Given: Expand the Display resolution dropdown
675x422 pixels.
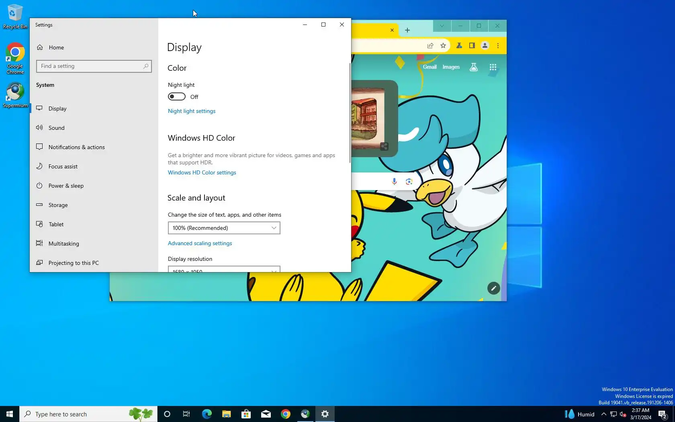Looking at the screenshot, I should point(224,269).
